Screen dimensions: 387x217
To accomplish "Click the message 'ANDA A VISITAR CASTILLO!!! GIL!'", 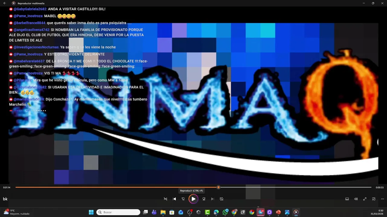I will pyautogui.click(x=77, y=9).
